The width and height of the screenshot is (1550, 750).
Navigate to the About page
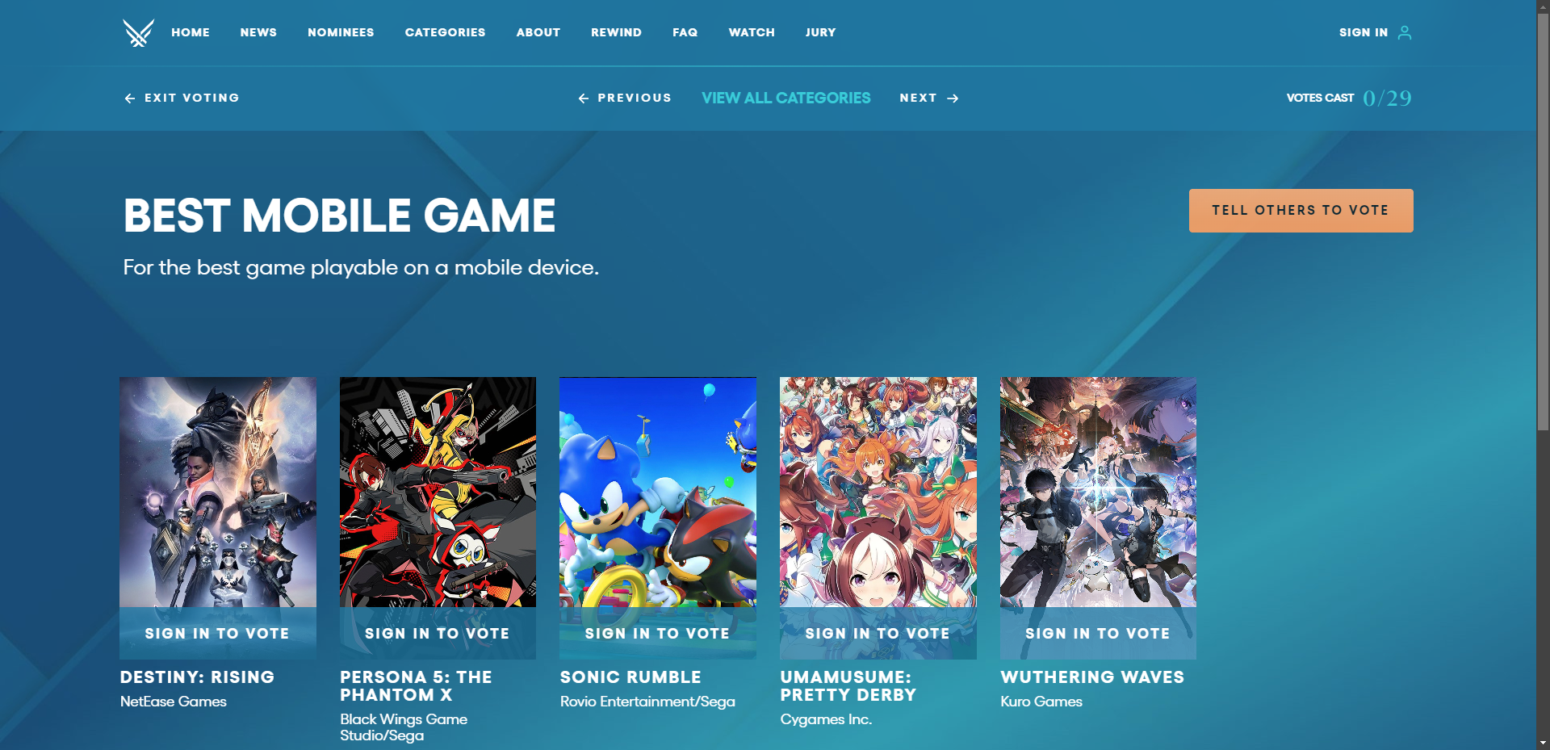pos(538,32)
